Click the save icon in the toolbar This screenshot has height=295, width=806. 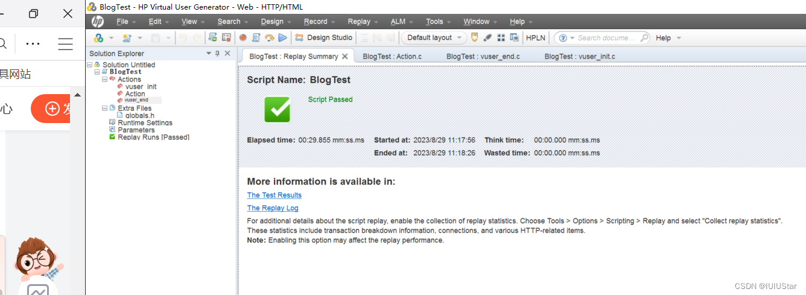(155, 37)
